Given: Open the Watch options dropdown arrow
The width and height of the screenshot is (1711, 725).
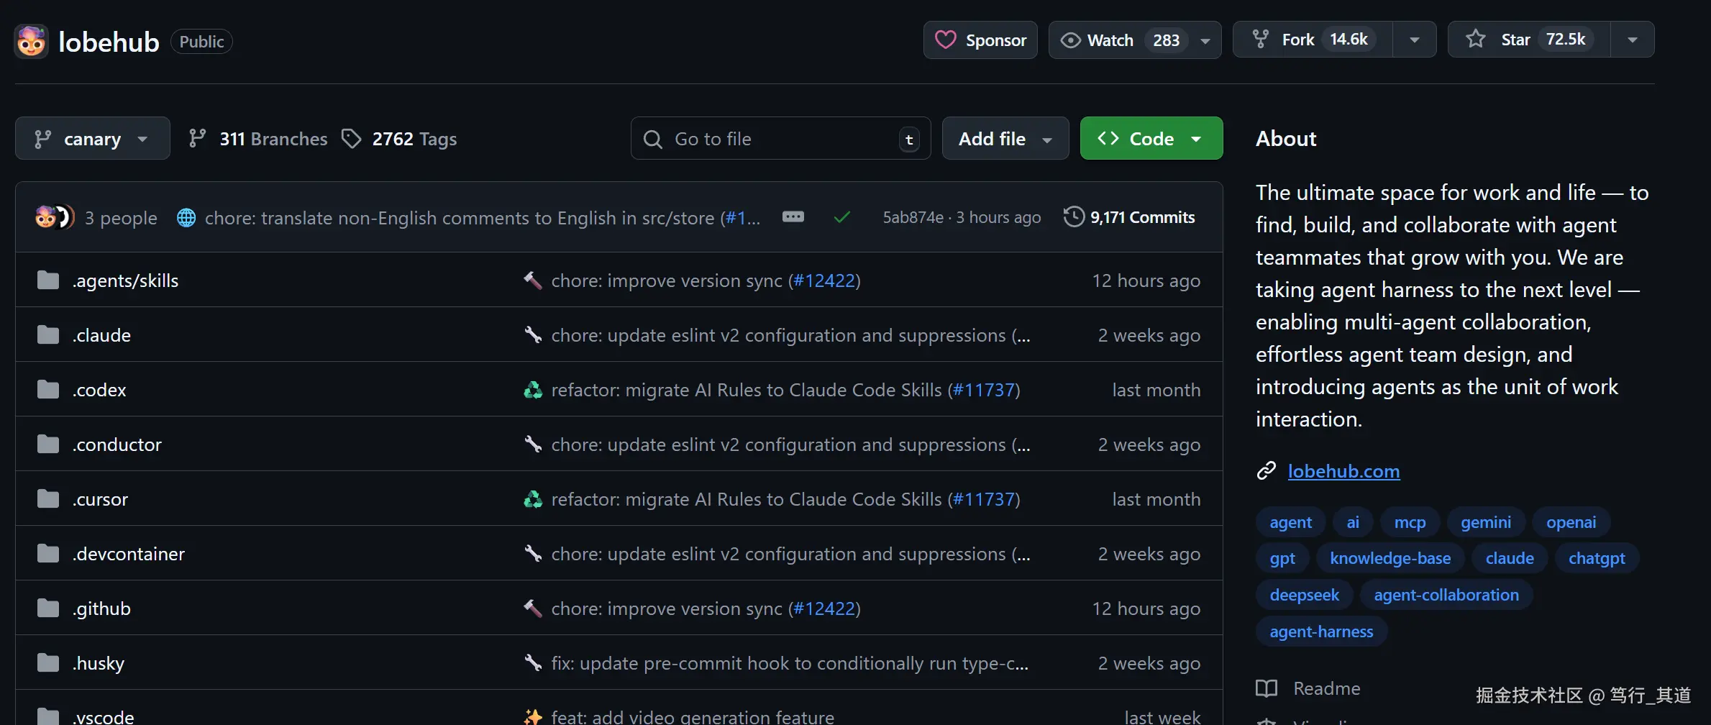Looking at the screenshot, I should [x=1205, y=40].
